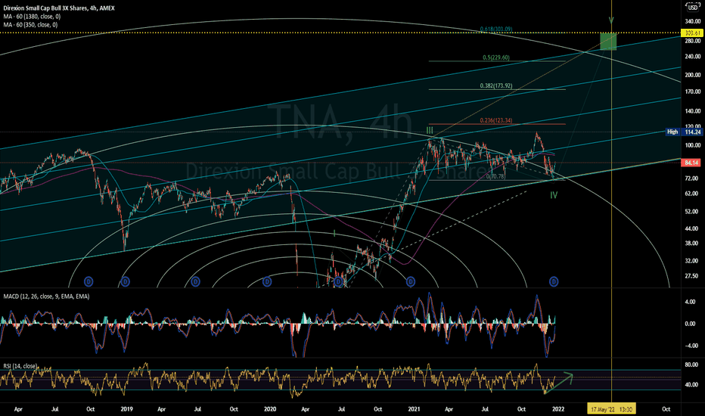The height and width of the screenshot is (416, 705).
Task: Select the green wave IV label
Action: coord(554,195)
